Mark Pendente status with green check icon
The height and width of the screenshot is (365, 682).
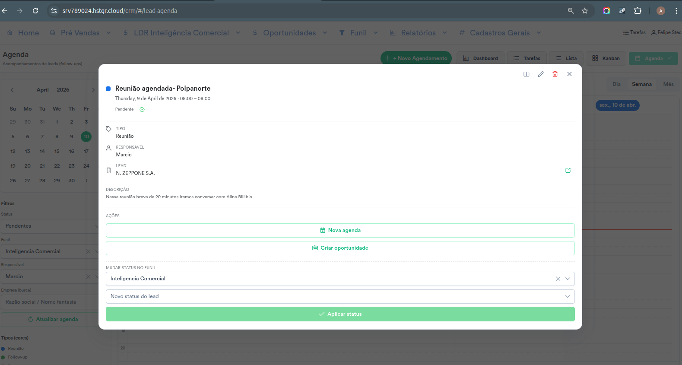pyautogui.click(x=142, y=109)
